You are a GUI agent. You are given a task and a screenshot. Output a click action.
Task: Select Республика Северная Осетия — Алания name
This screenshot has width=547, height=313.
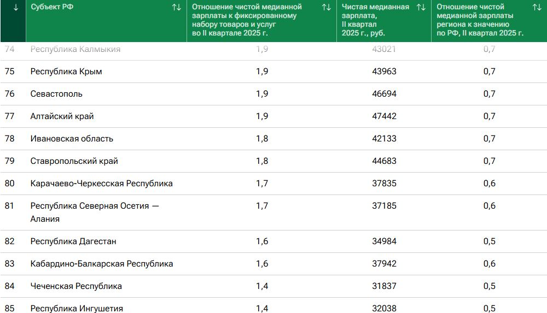tap(95, 212)
